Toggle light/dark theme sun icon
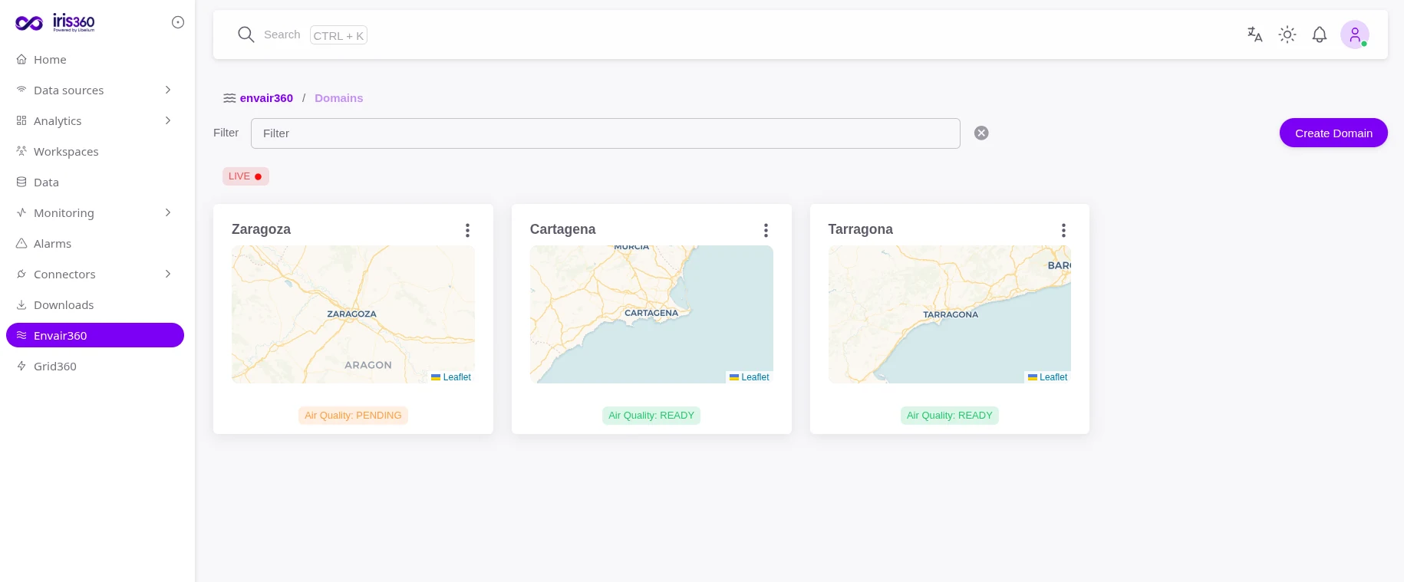 pyautogui.click(x=1287, y=35)
